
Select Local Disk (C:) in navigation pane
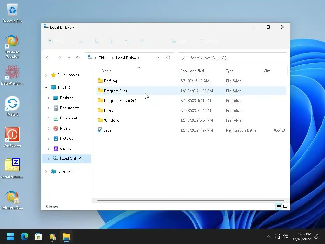click(66, 159)
